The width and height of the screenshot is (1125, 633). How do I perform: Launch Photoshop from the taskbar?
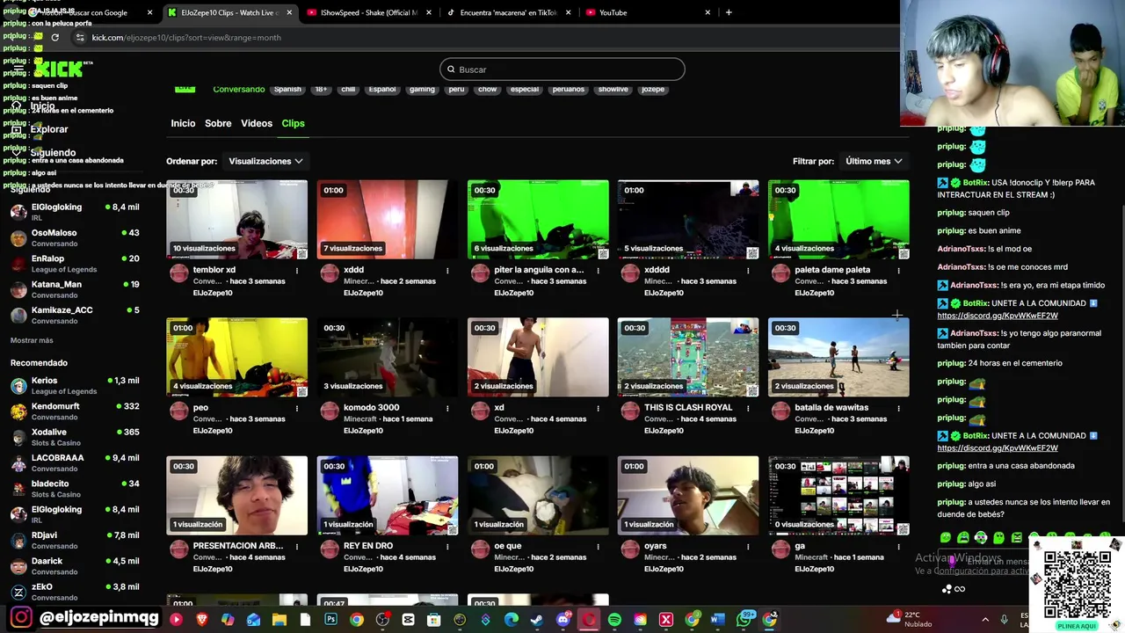[x=330, y=620]
